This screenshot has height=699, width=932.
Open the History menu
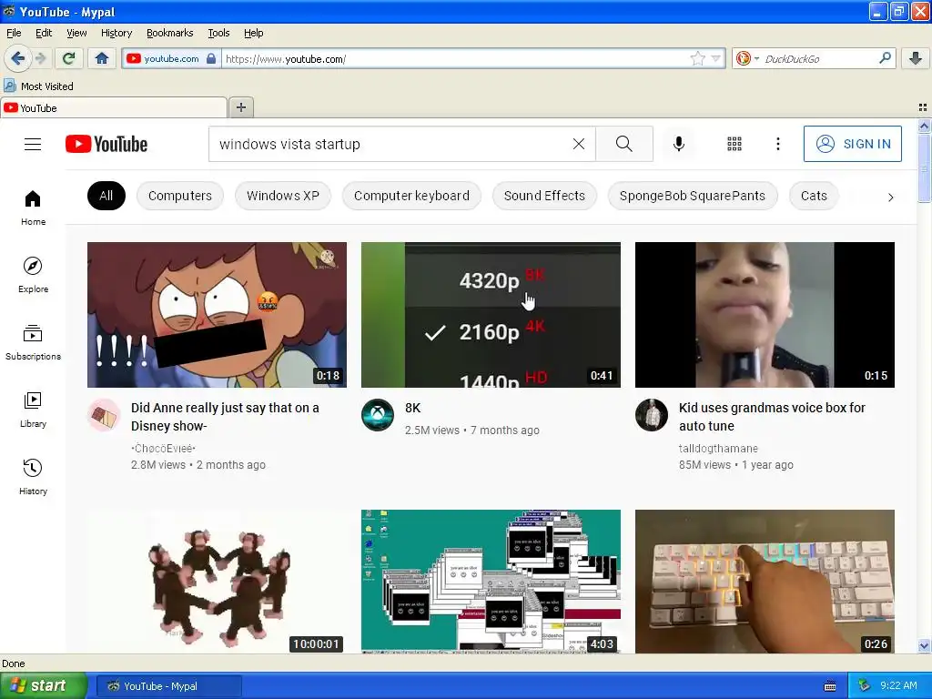[116, 33]
